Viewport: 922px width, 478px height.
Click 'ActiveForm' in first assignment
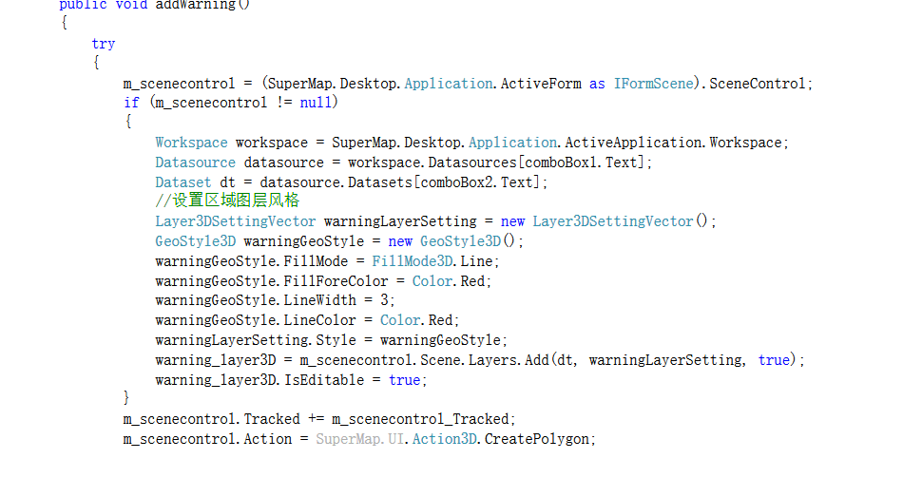541,84
